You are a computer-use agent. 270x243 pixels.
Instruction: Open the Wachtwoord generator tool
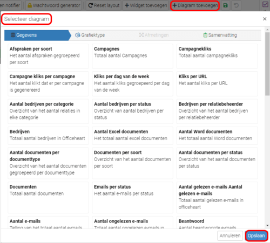pyautogui.click(x=53, y=5)
